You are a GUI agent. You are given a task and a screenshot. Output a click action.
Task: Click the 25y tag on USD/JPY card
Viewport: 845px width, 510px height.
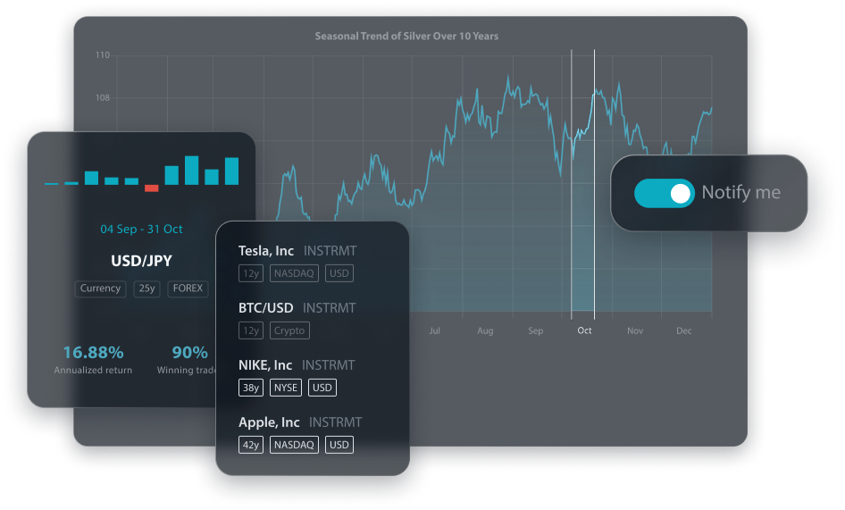click(146, 288)
